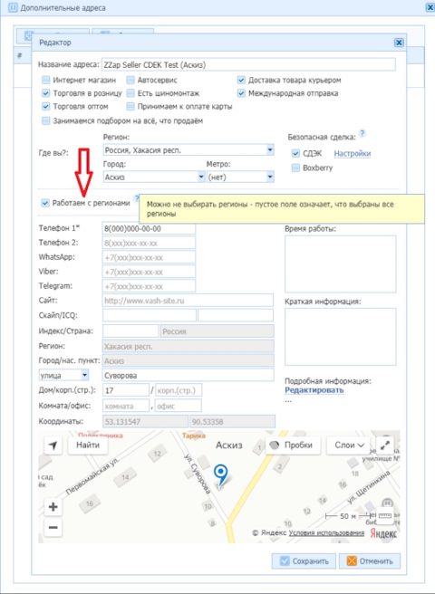This screenshot has height=594, width=435.
Task: Uncheck Доставка товара курьером
Action: click(241, 81)
